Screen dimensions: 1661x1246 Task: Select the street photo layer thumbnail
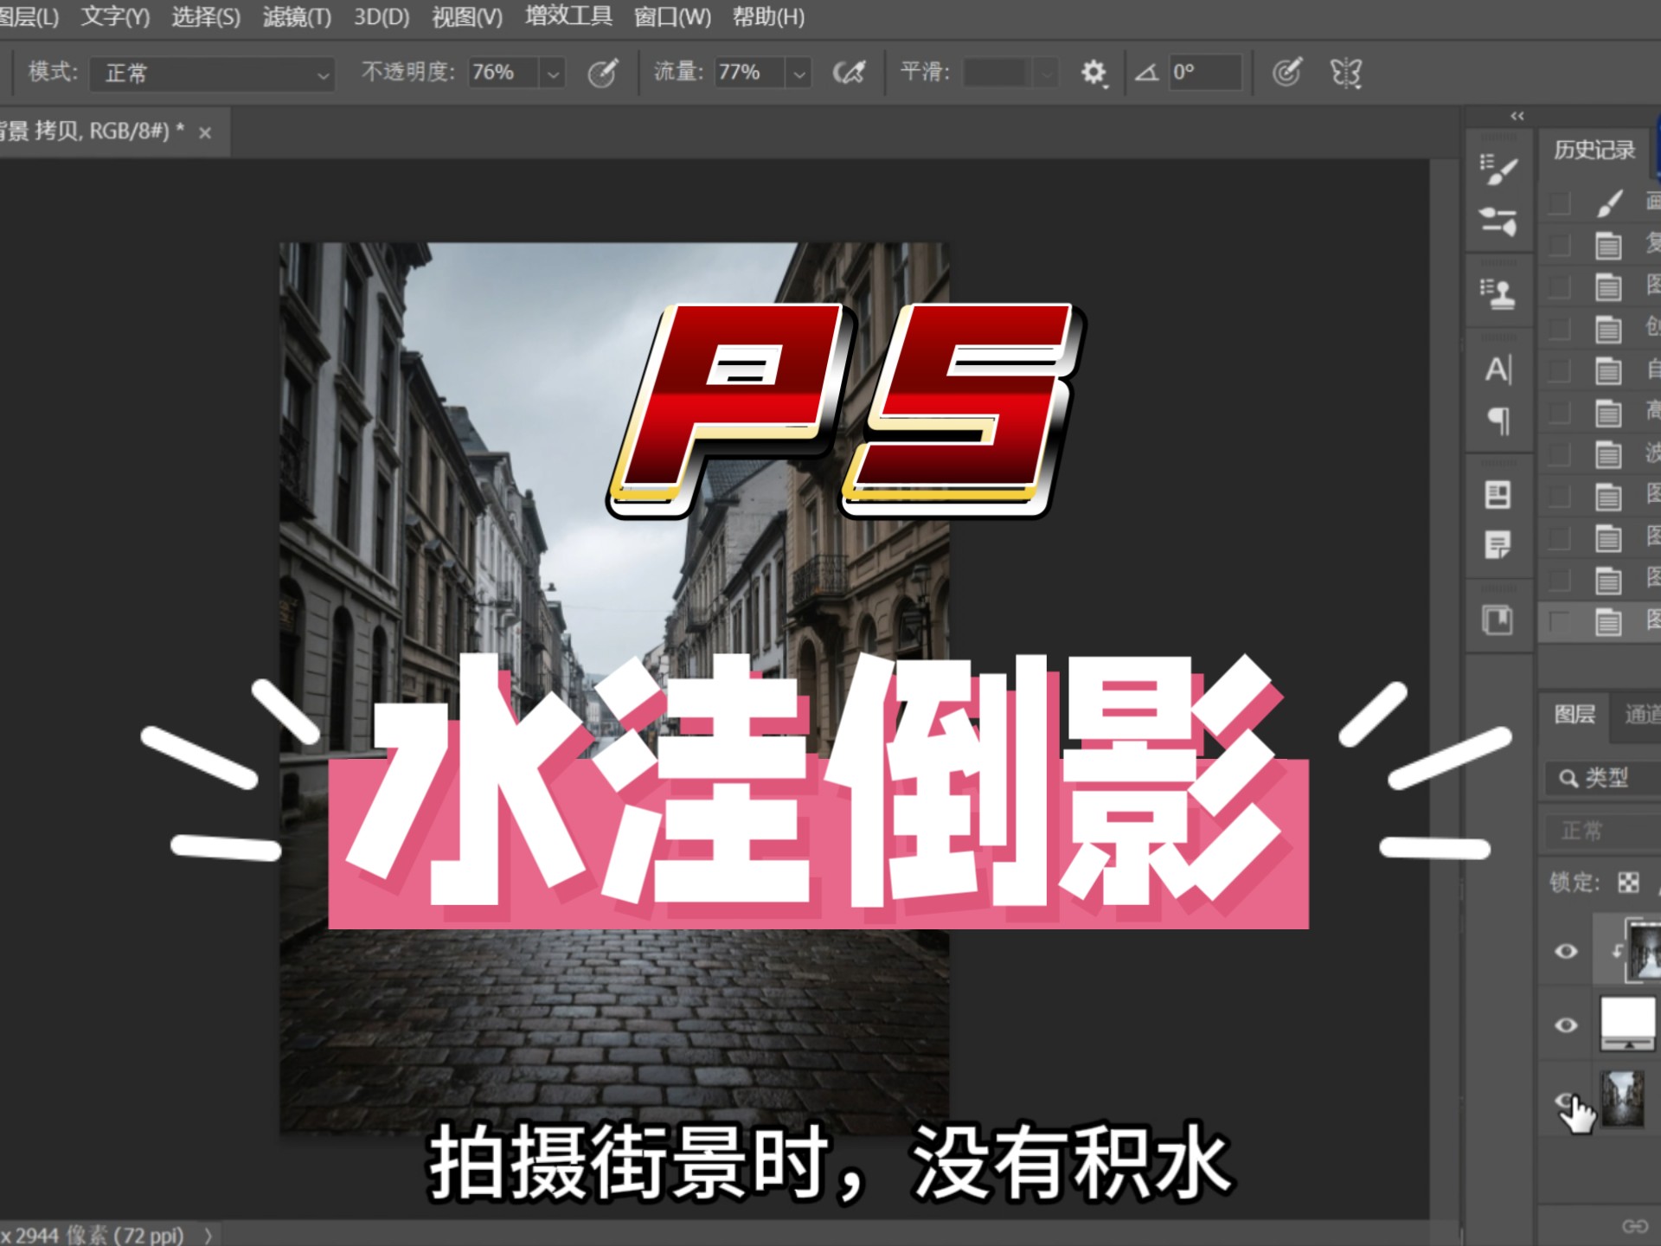(1623, 1099)
